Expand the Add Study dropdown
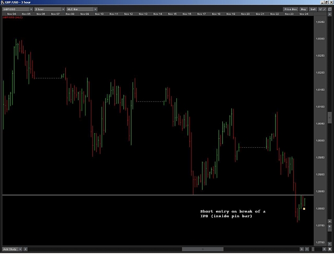Image resolution: width=334 pixels, height=254 pixels. [12, 249]
